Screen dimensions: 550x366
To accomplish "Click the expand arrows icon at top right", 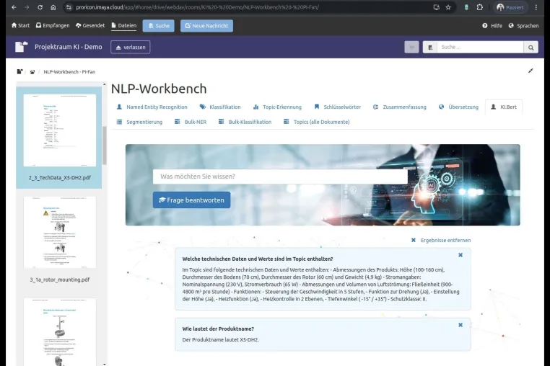I will (x=531, y=71).
